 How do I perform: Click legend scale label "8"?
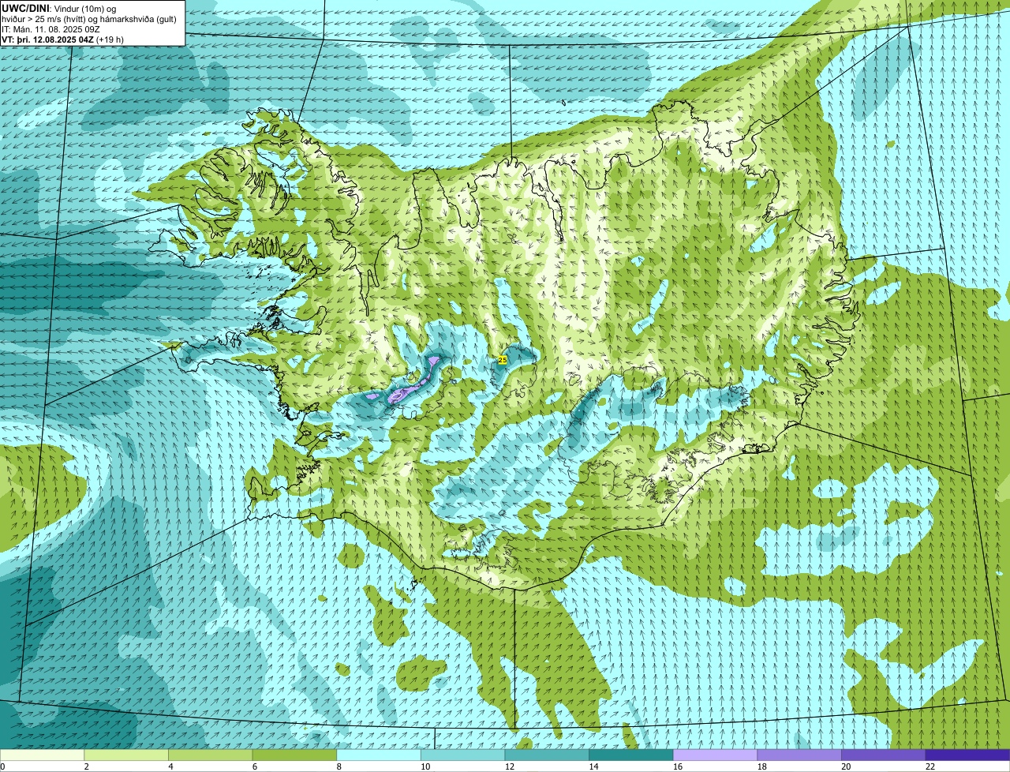tap(339, 766)
